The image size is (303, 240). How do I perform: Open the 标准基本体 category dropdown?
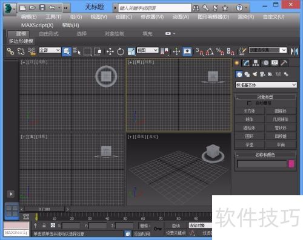(x=266, y=85)
